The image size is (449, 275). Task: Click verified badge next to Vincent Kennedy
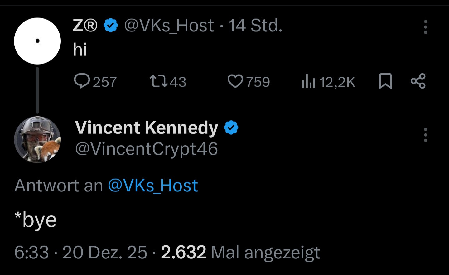pyautogui.click(x=231, y=128)
